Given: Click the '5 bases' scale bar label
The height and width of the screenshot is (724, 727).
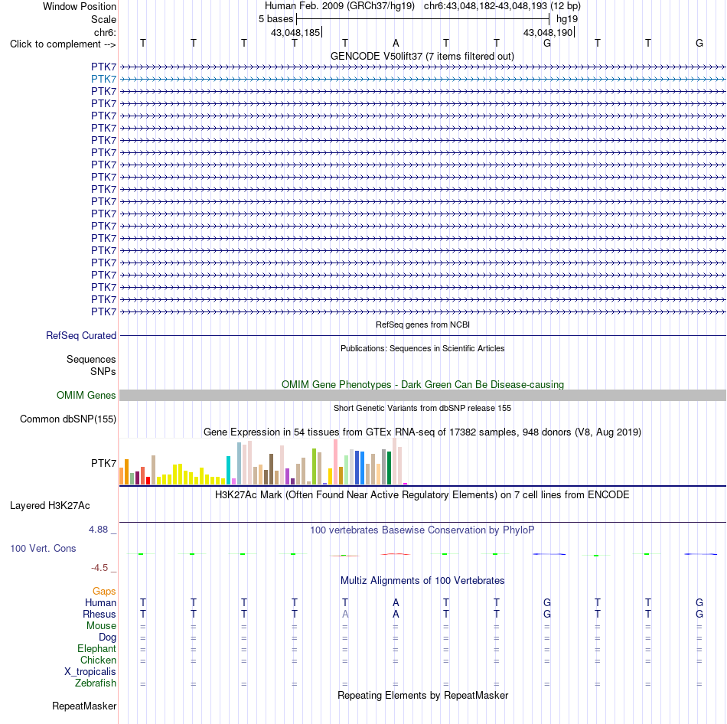Looking at the screenshot, I should coord(275,19).
